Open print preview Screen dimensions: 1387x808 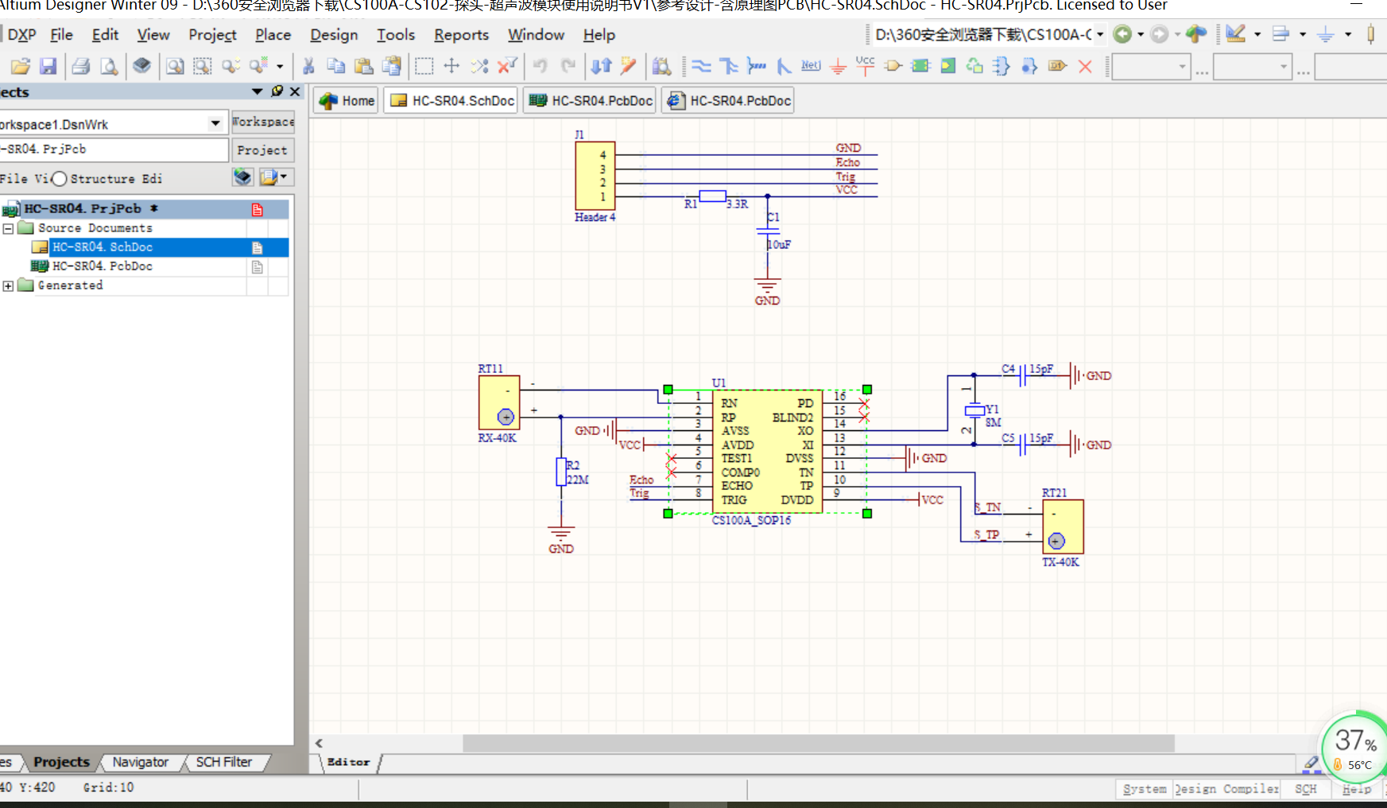109,66
